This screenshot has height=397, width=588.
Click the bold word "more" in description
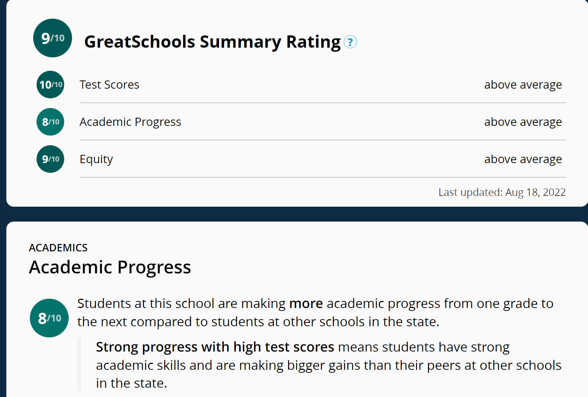coord(306,304)
